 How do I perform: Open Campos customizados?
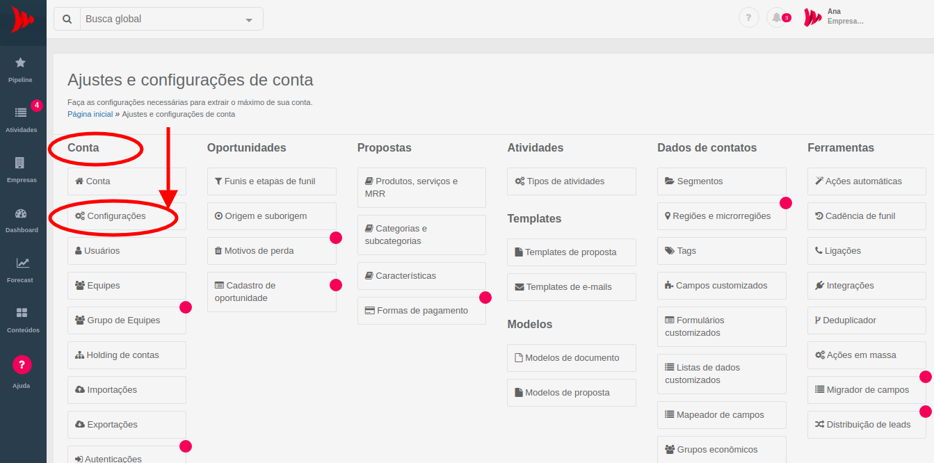click(x=722, y=286)
